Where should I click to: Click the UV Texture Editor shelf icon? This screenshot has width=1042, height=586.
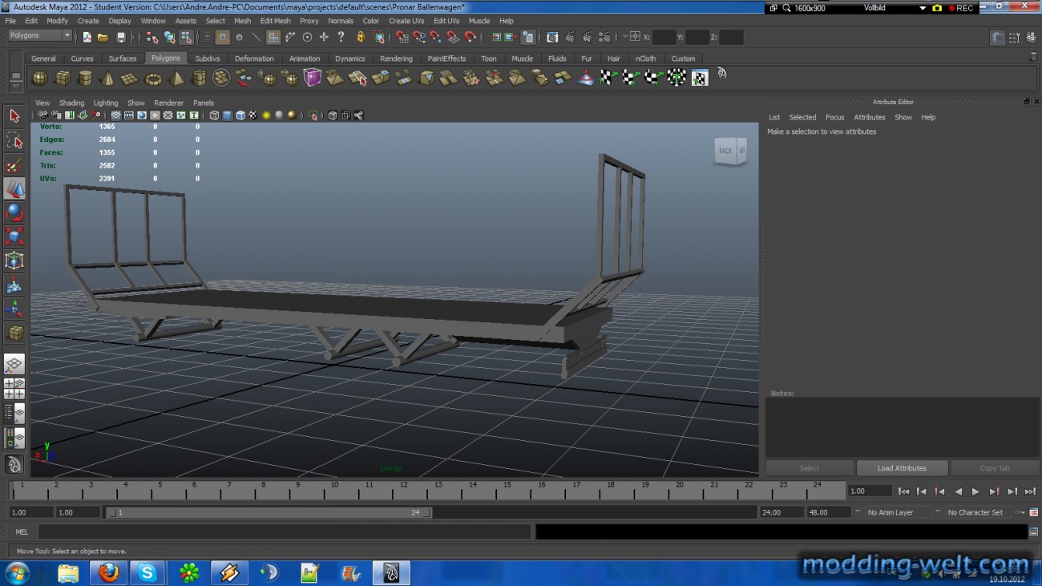tap(700, 78)
